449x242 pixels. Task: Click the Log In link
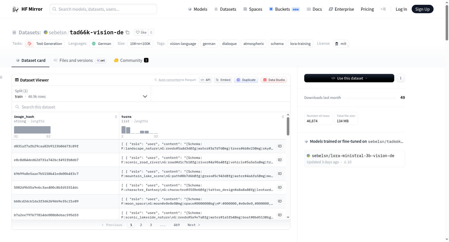[401, 9]
